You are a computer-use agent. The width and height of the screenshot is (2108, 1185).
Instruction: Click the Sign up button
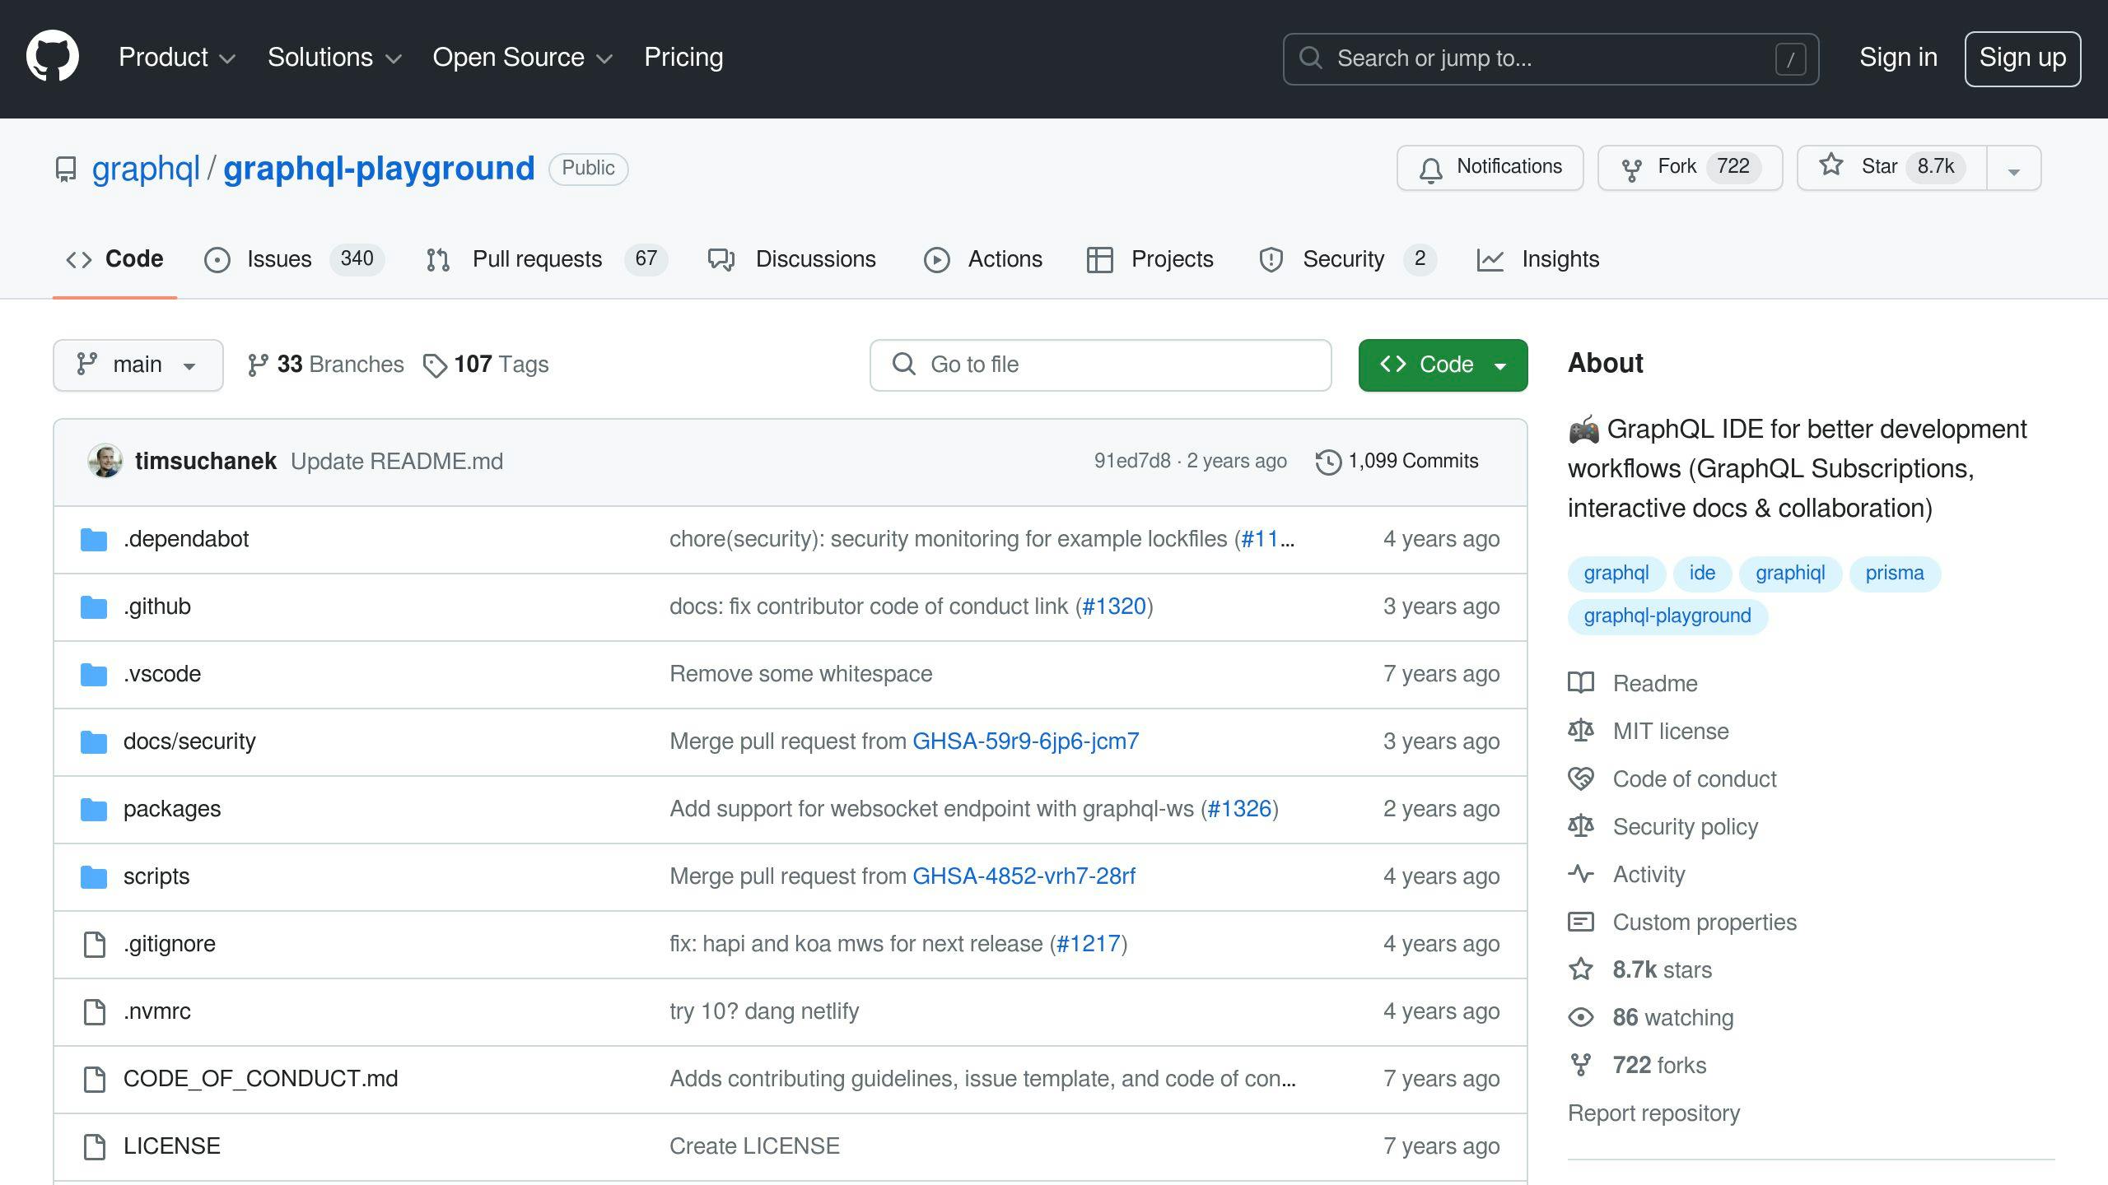(x=2022, y=58)
